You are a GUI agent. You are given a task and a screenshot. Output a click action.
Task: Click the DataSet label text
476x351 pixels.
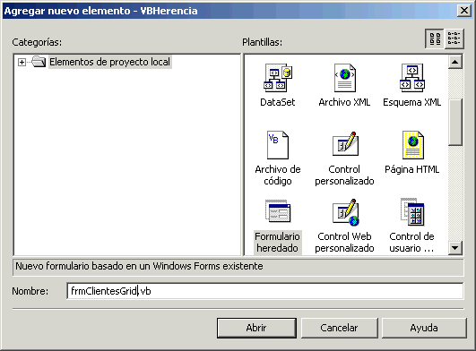(x=278, y=102)
